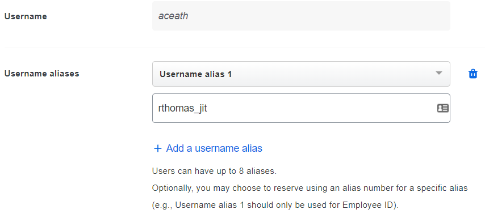Click the contact card icon in alias field
The height and width of the screenshot is (218, 485).
point(442,108)
